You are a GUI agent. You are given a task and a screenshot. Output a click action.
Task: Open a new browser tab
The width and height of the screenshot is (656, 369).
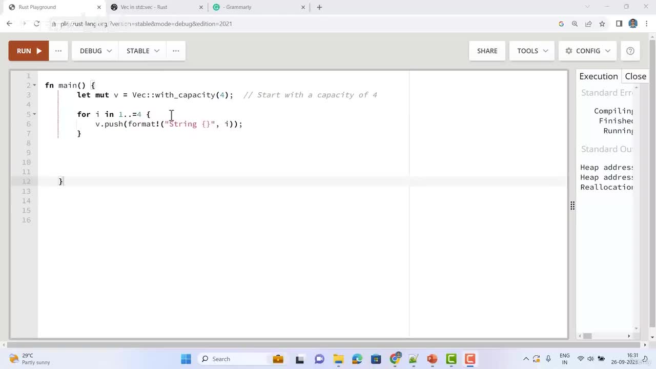click(319, 7)
